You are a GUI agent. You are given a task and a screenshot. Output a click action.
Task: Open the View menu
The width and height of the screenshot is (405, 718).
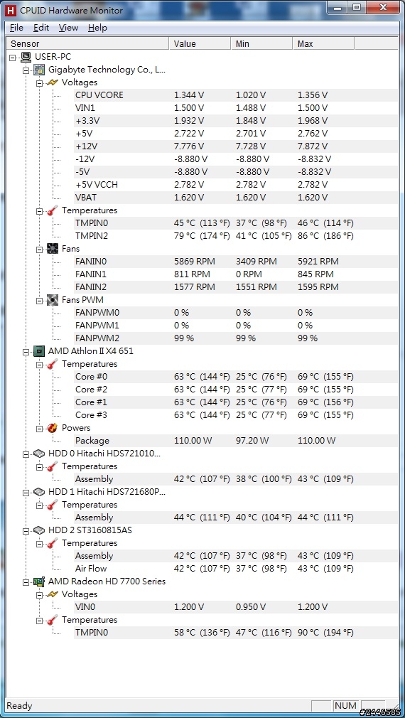click(x=69, y=28)
